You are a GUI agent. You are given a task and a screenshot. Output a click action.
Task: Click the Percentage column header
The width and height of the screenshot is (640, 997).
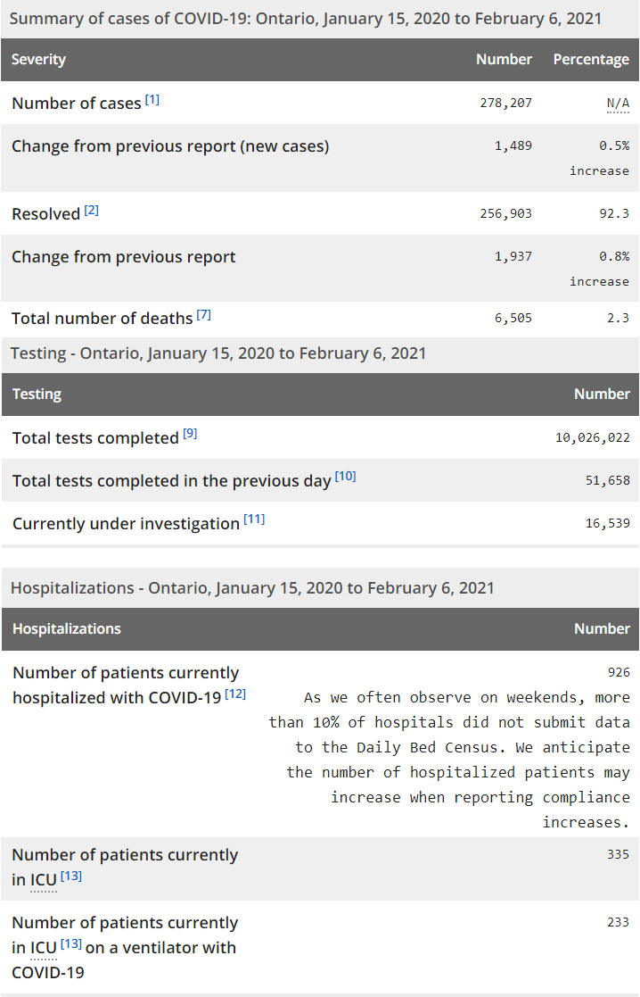pyautogui.click(x=591, y=60)
